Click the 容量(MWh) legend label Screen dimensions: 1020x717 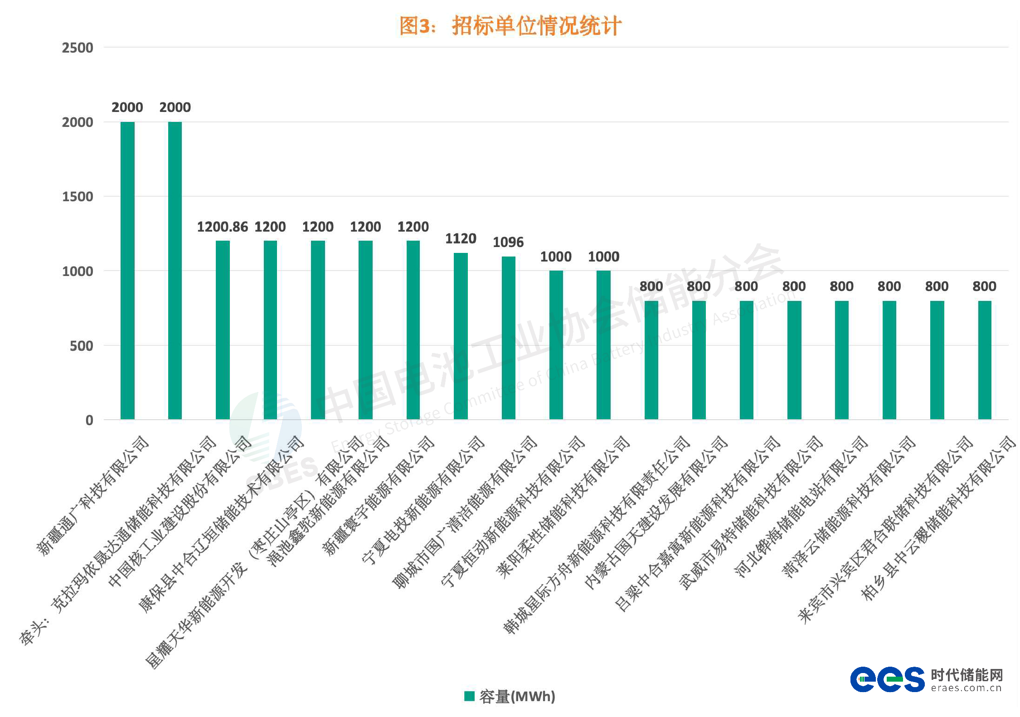coord(517,696)
